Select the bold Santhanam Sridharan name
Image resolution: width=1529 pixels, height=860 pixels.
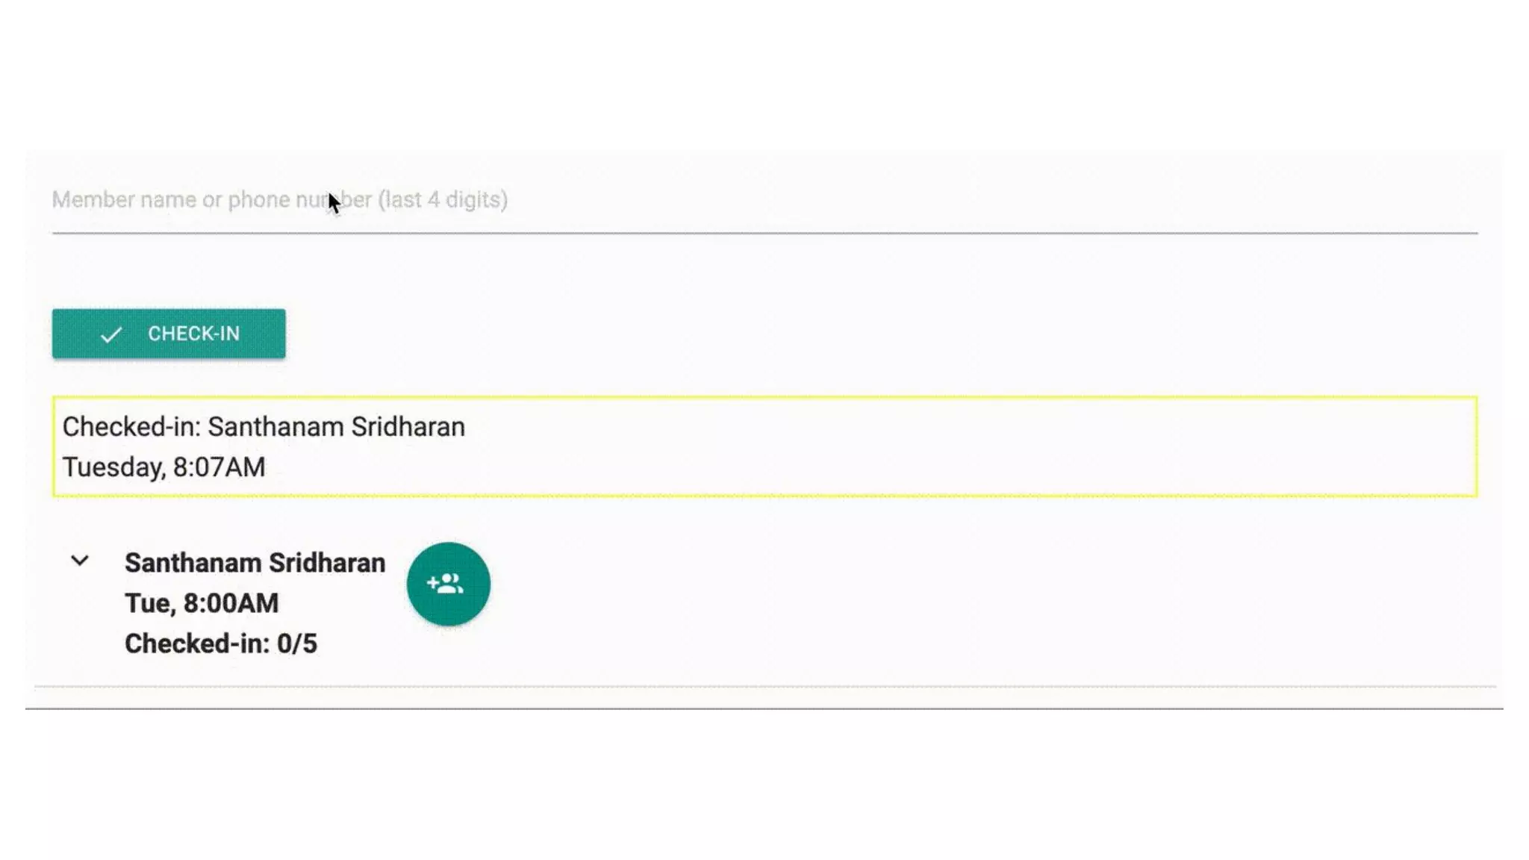tap(255, 563)
